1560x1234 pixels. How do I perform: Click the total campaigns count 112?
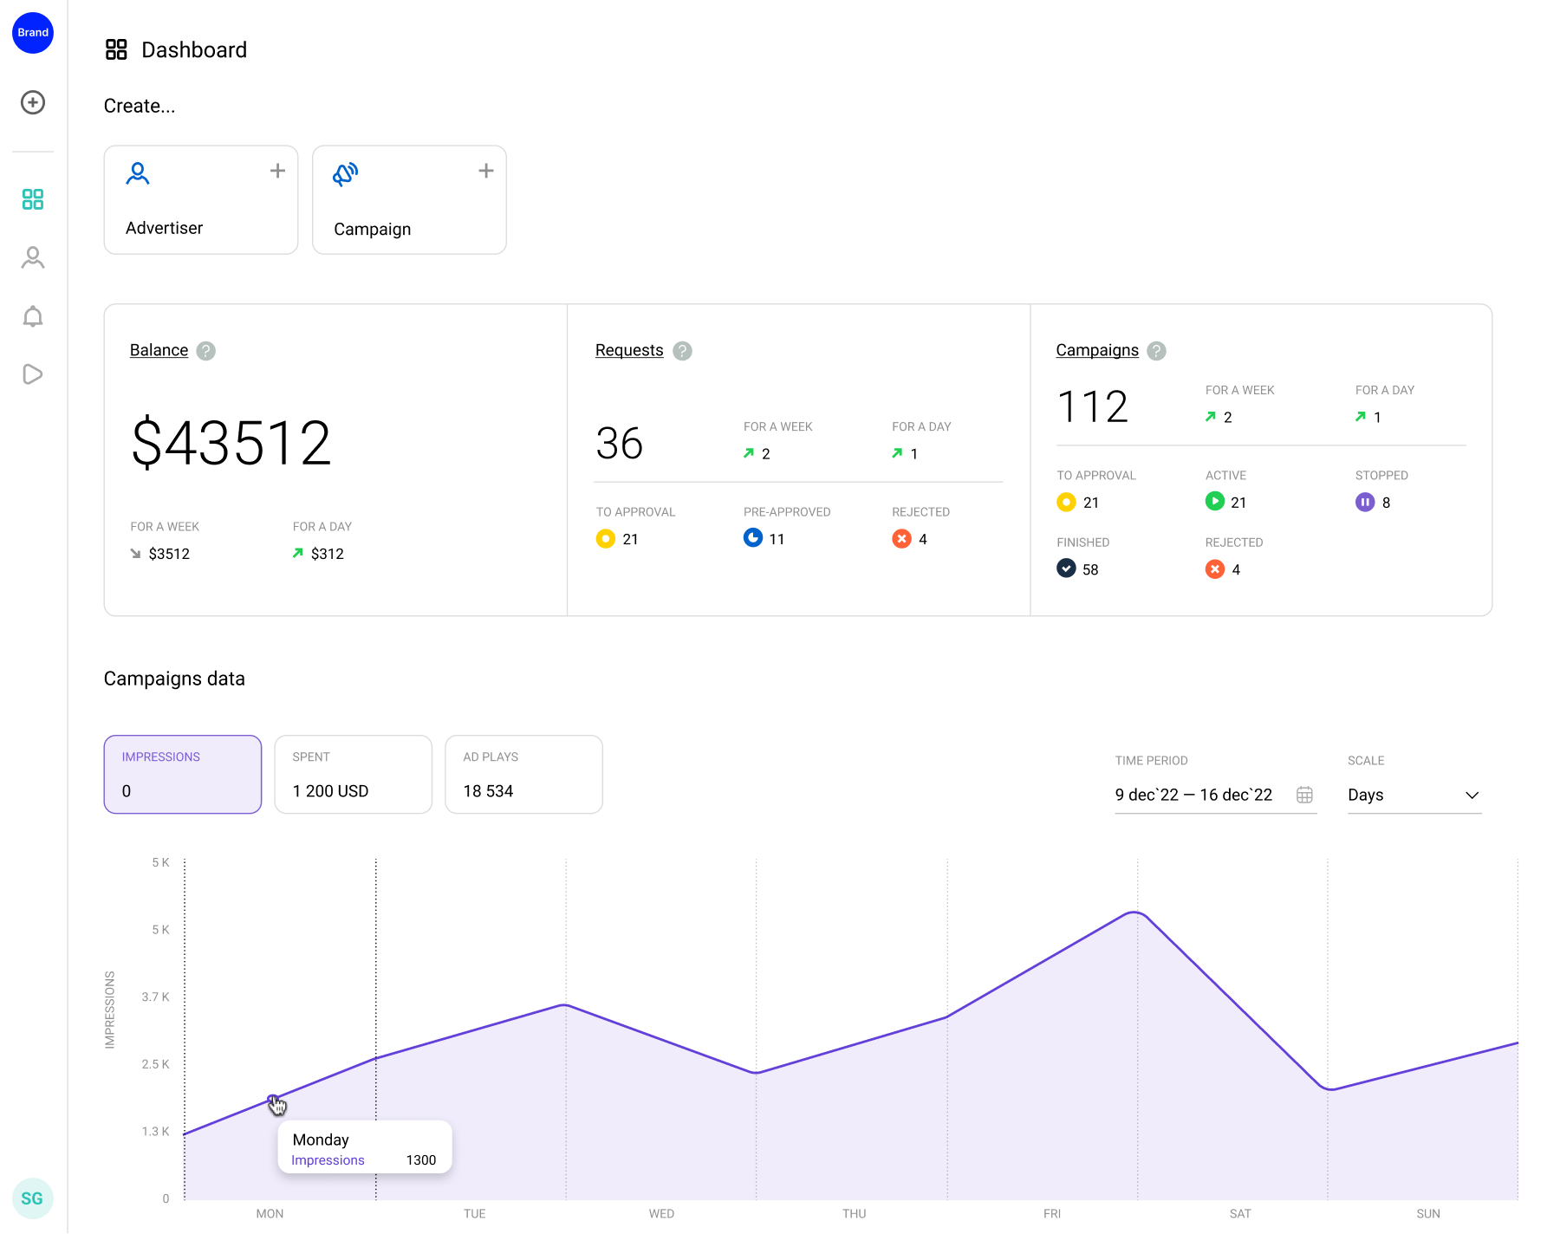pos(1093,406)
